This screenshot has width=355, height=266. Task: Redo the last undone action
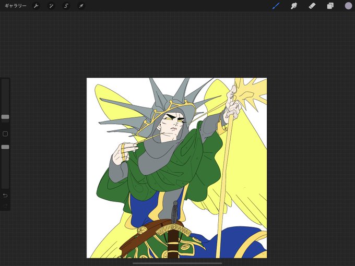pos(5,206)
